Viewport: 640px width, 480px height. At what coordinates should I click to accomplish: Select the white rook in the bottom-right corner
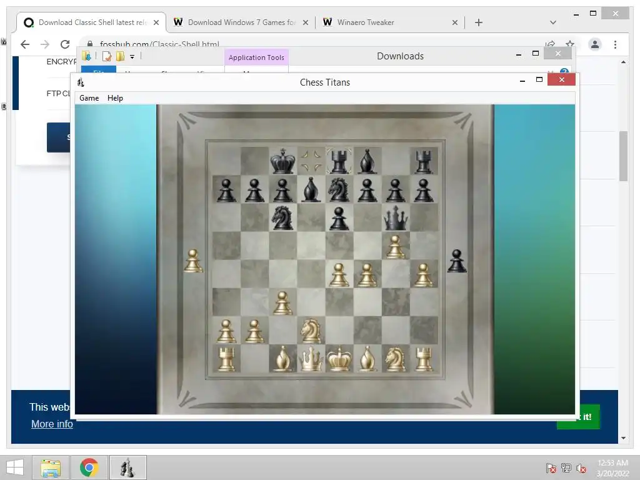[424, 359]
